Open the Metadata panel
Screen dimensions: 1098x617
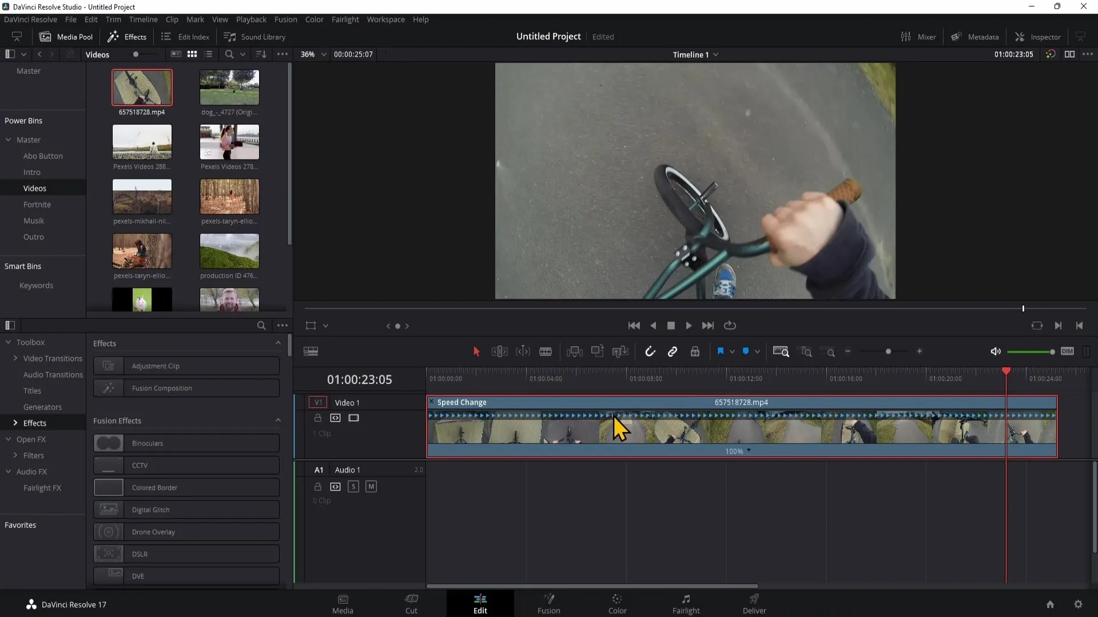tap(975, 37)
